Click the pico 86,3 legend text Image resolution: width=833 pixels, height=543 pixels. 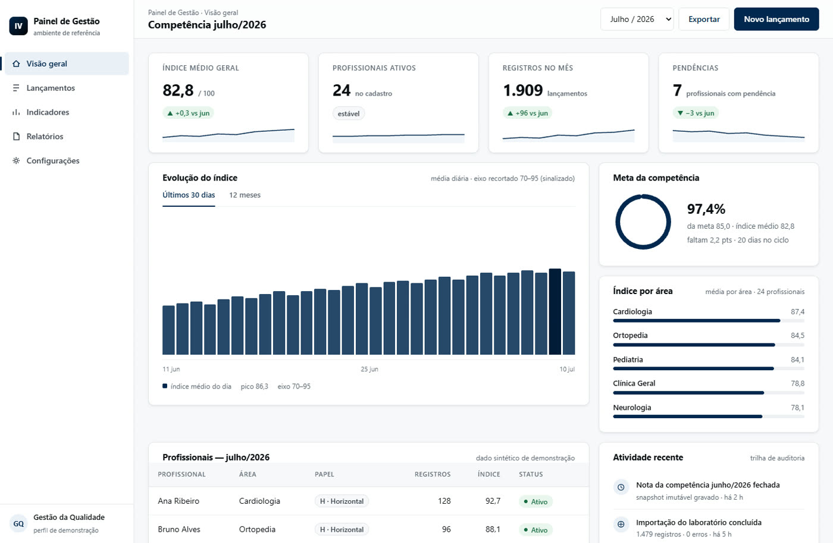click(x=254, y=387)
